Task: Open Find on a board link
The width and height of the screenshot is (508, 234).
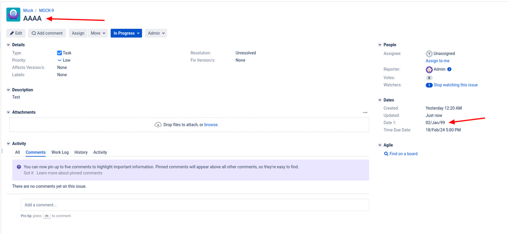Action: click(403, 154)
